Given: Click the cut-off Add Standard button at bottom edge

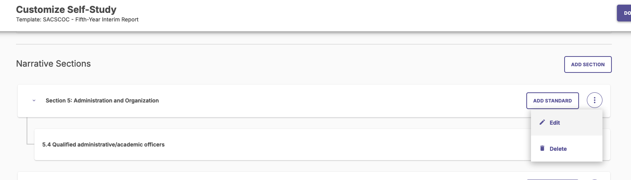Looking at the screenshot, I should click(x=552, y=179).
